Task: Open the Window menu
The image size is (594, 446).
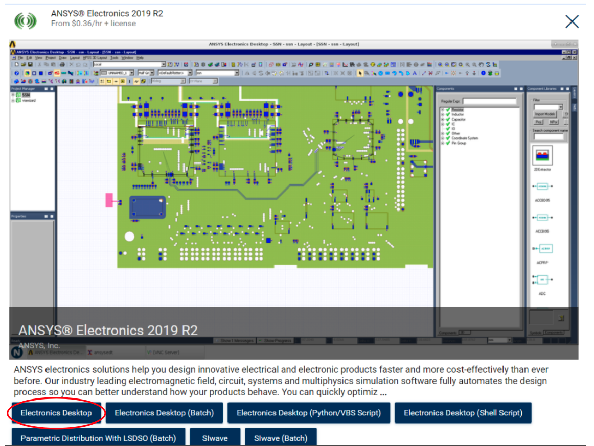Action: click(127, 58)
